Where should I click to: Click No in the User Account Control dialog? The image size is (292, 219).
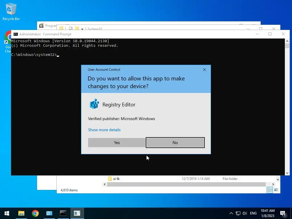pyautogui.click(x=175, y=143)
